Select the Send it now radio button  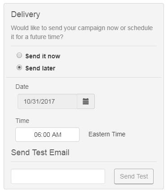[19, 56]
